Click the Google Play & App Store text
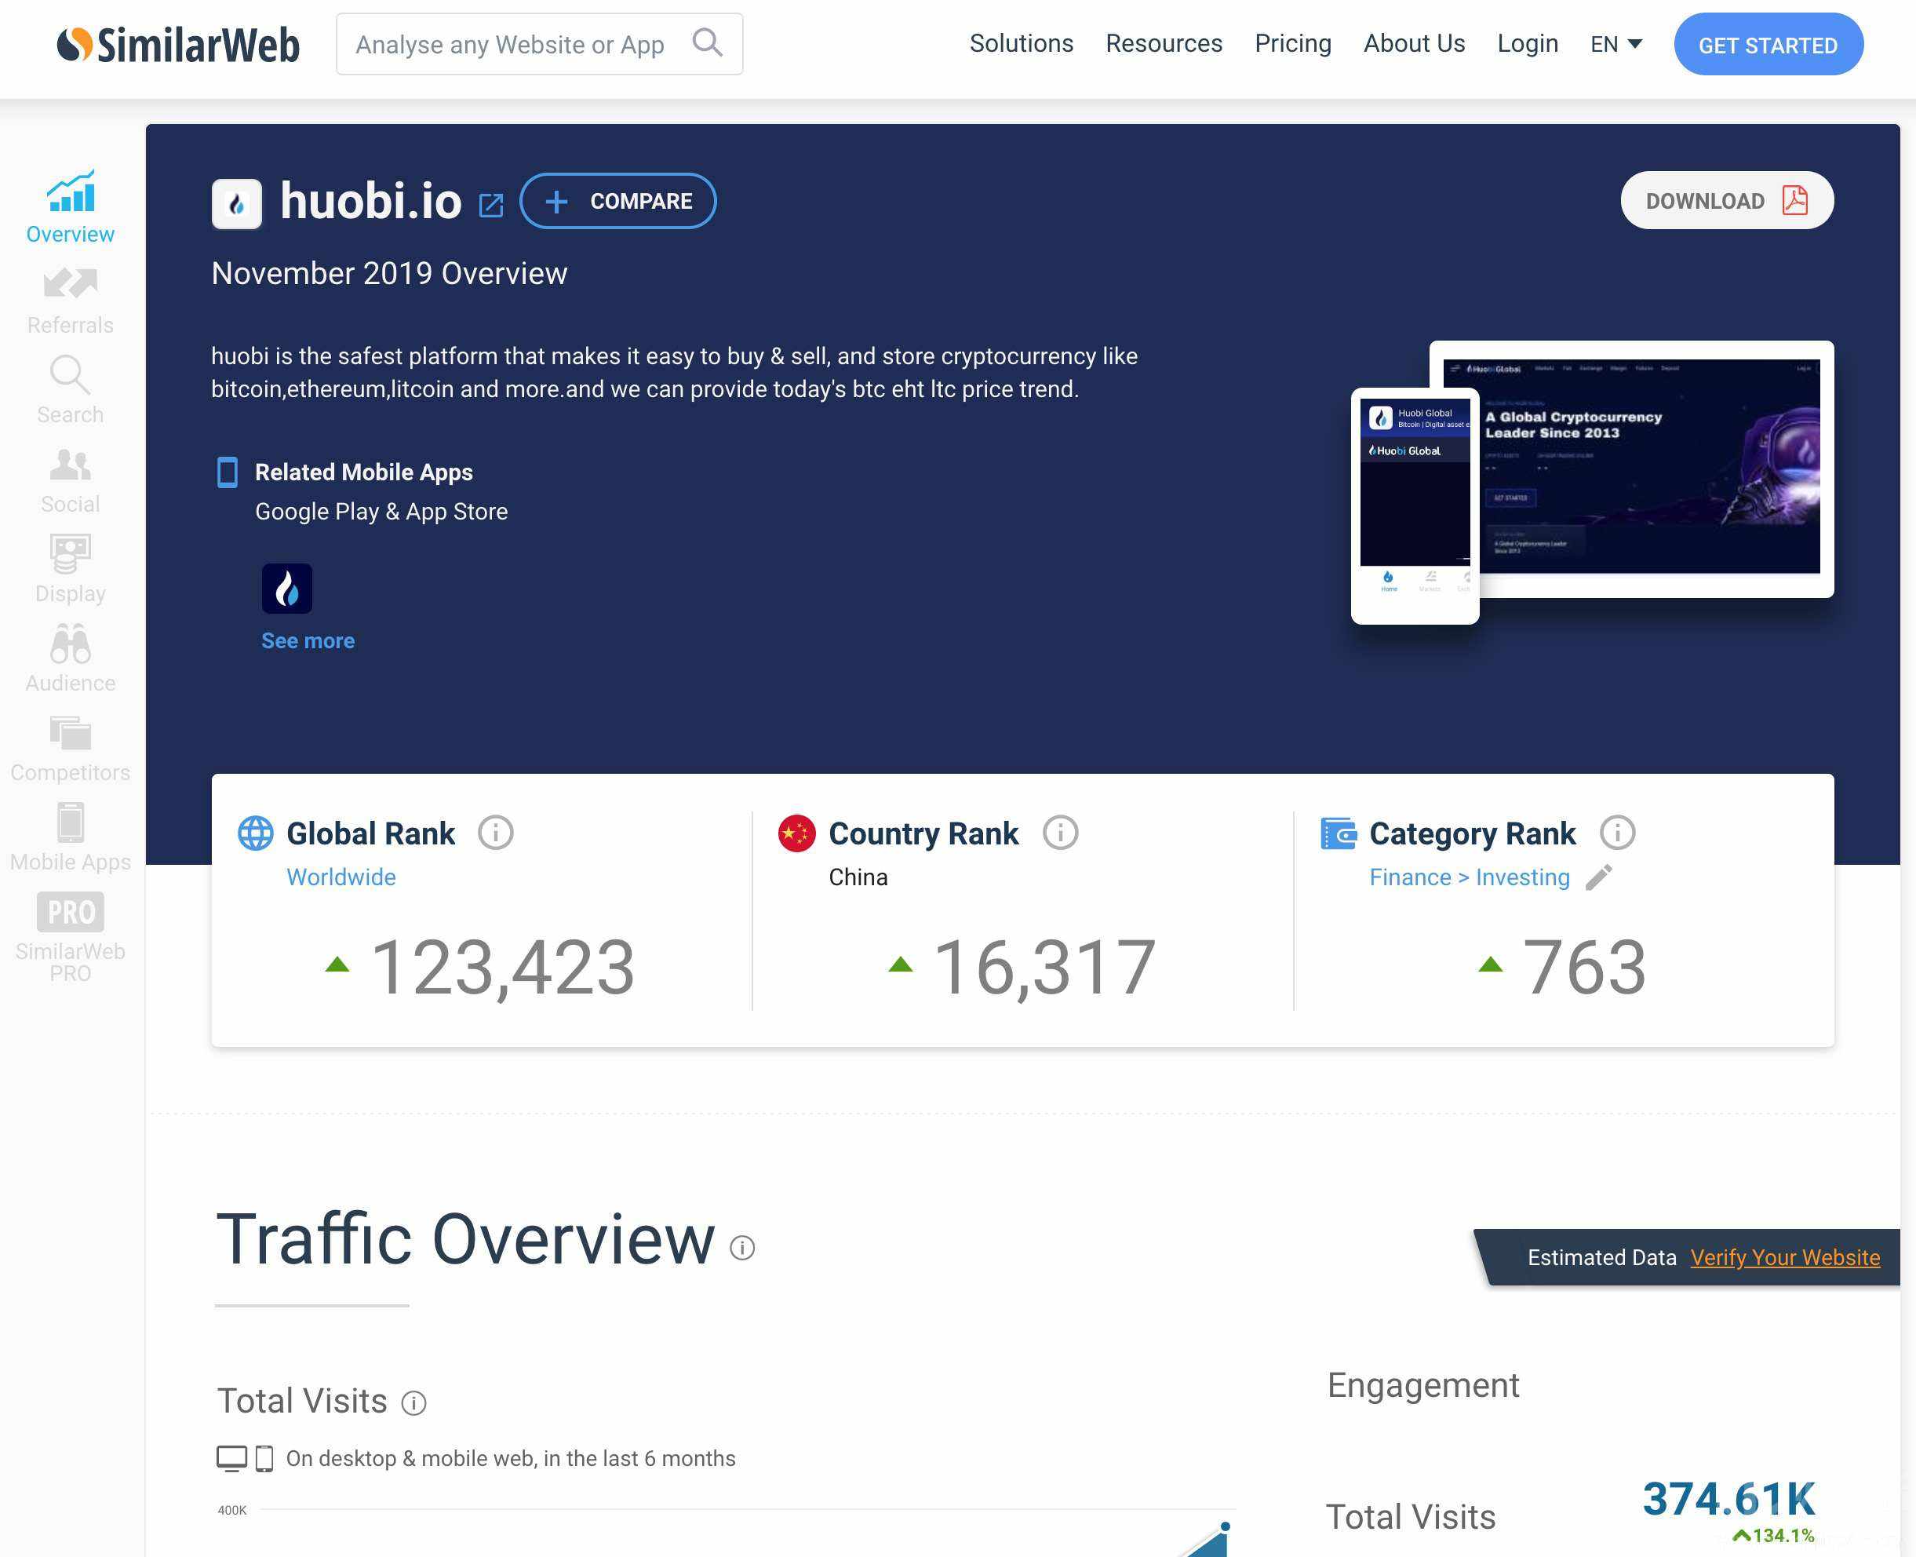1916x1557 pixels. point(381,511)
